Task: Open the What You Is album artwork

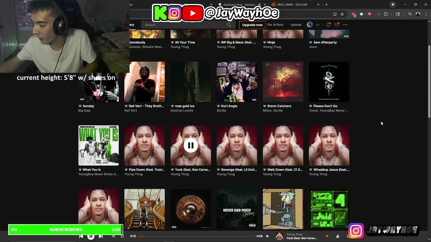Action: click(98, 146)
